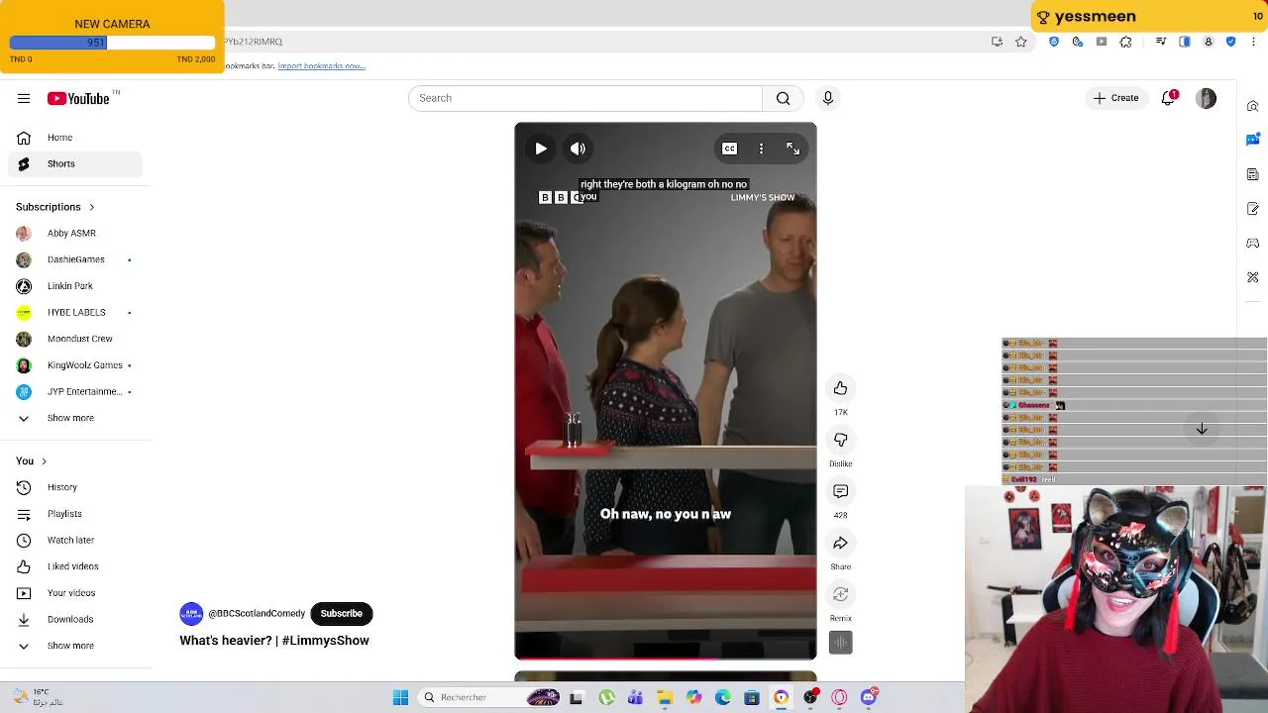Image resolution: width=1268 pixels, height=713 pixels.
Task: Open the Windows Start menu
Action: [400, 698]
